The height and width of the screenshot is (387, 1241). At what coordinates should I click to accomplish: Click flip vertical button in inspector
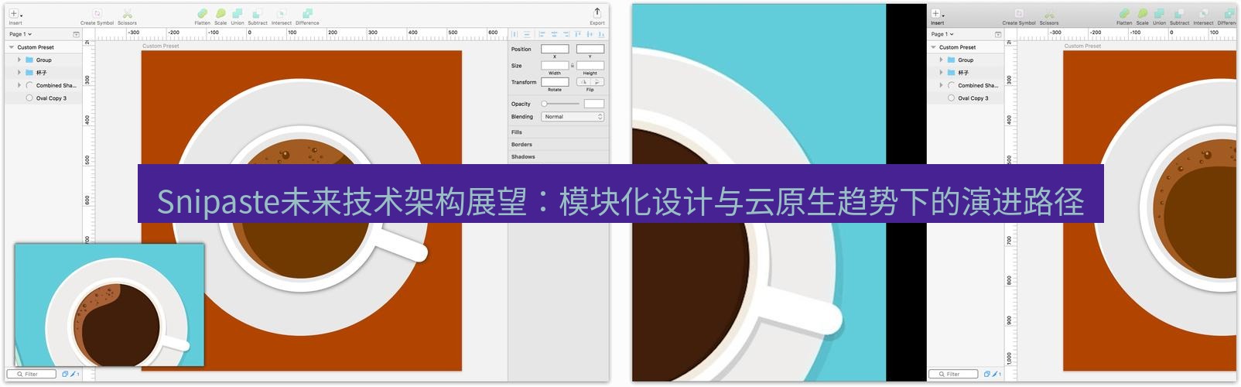click(x=597, y=82)
